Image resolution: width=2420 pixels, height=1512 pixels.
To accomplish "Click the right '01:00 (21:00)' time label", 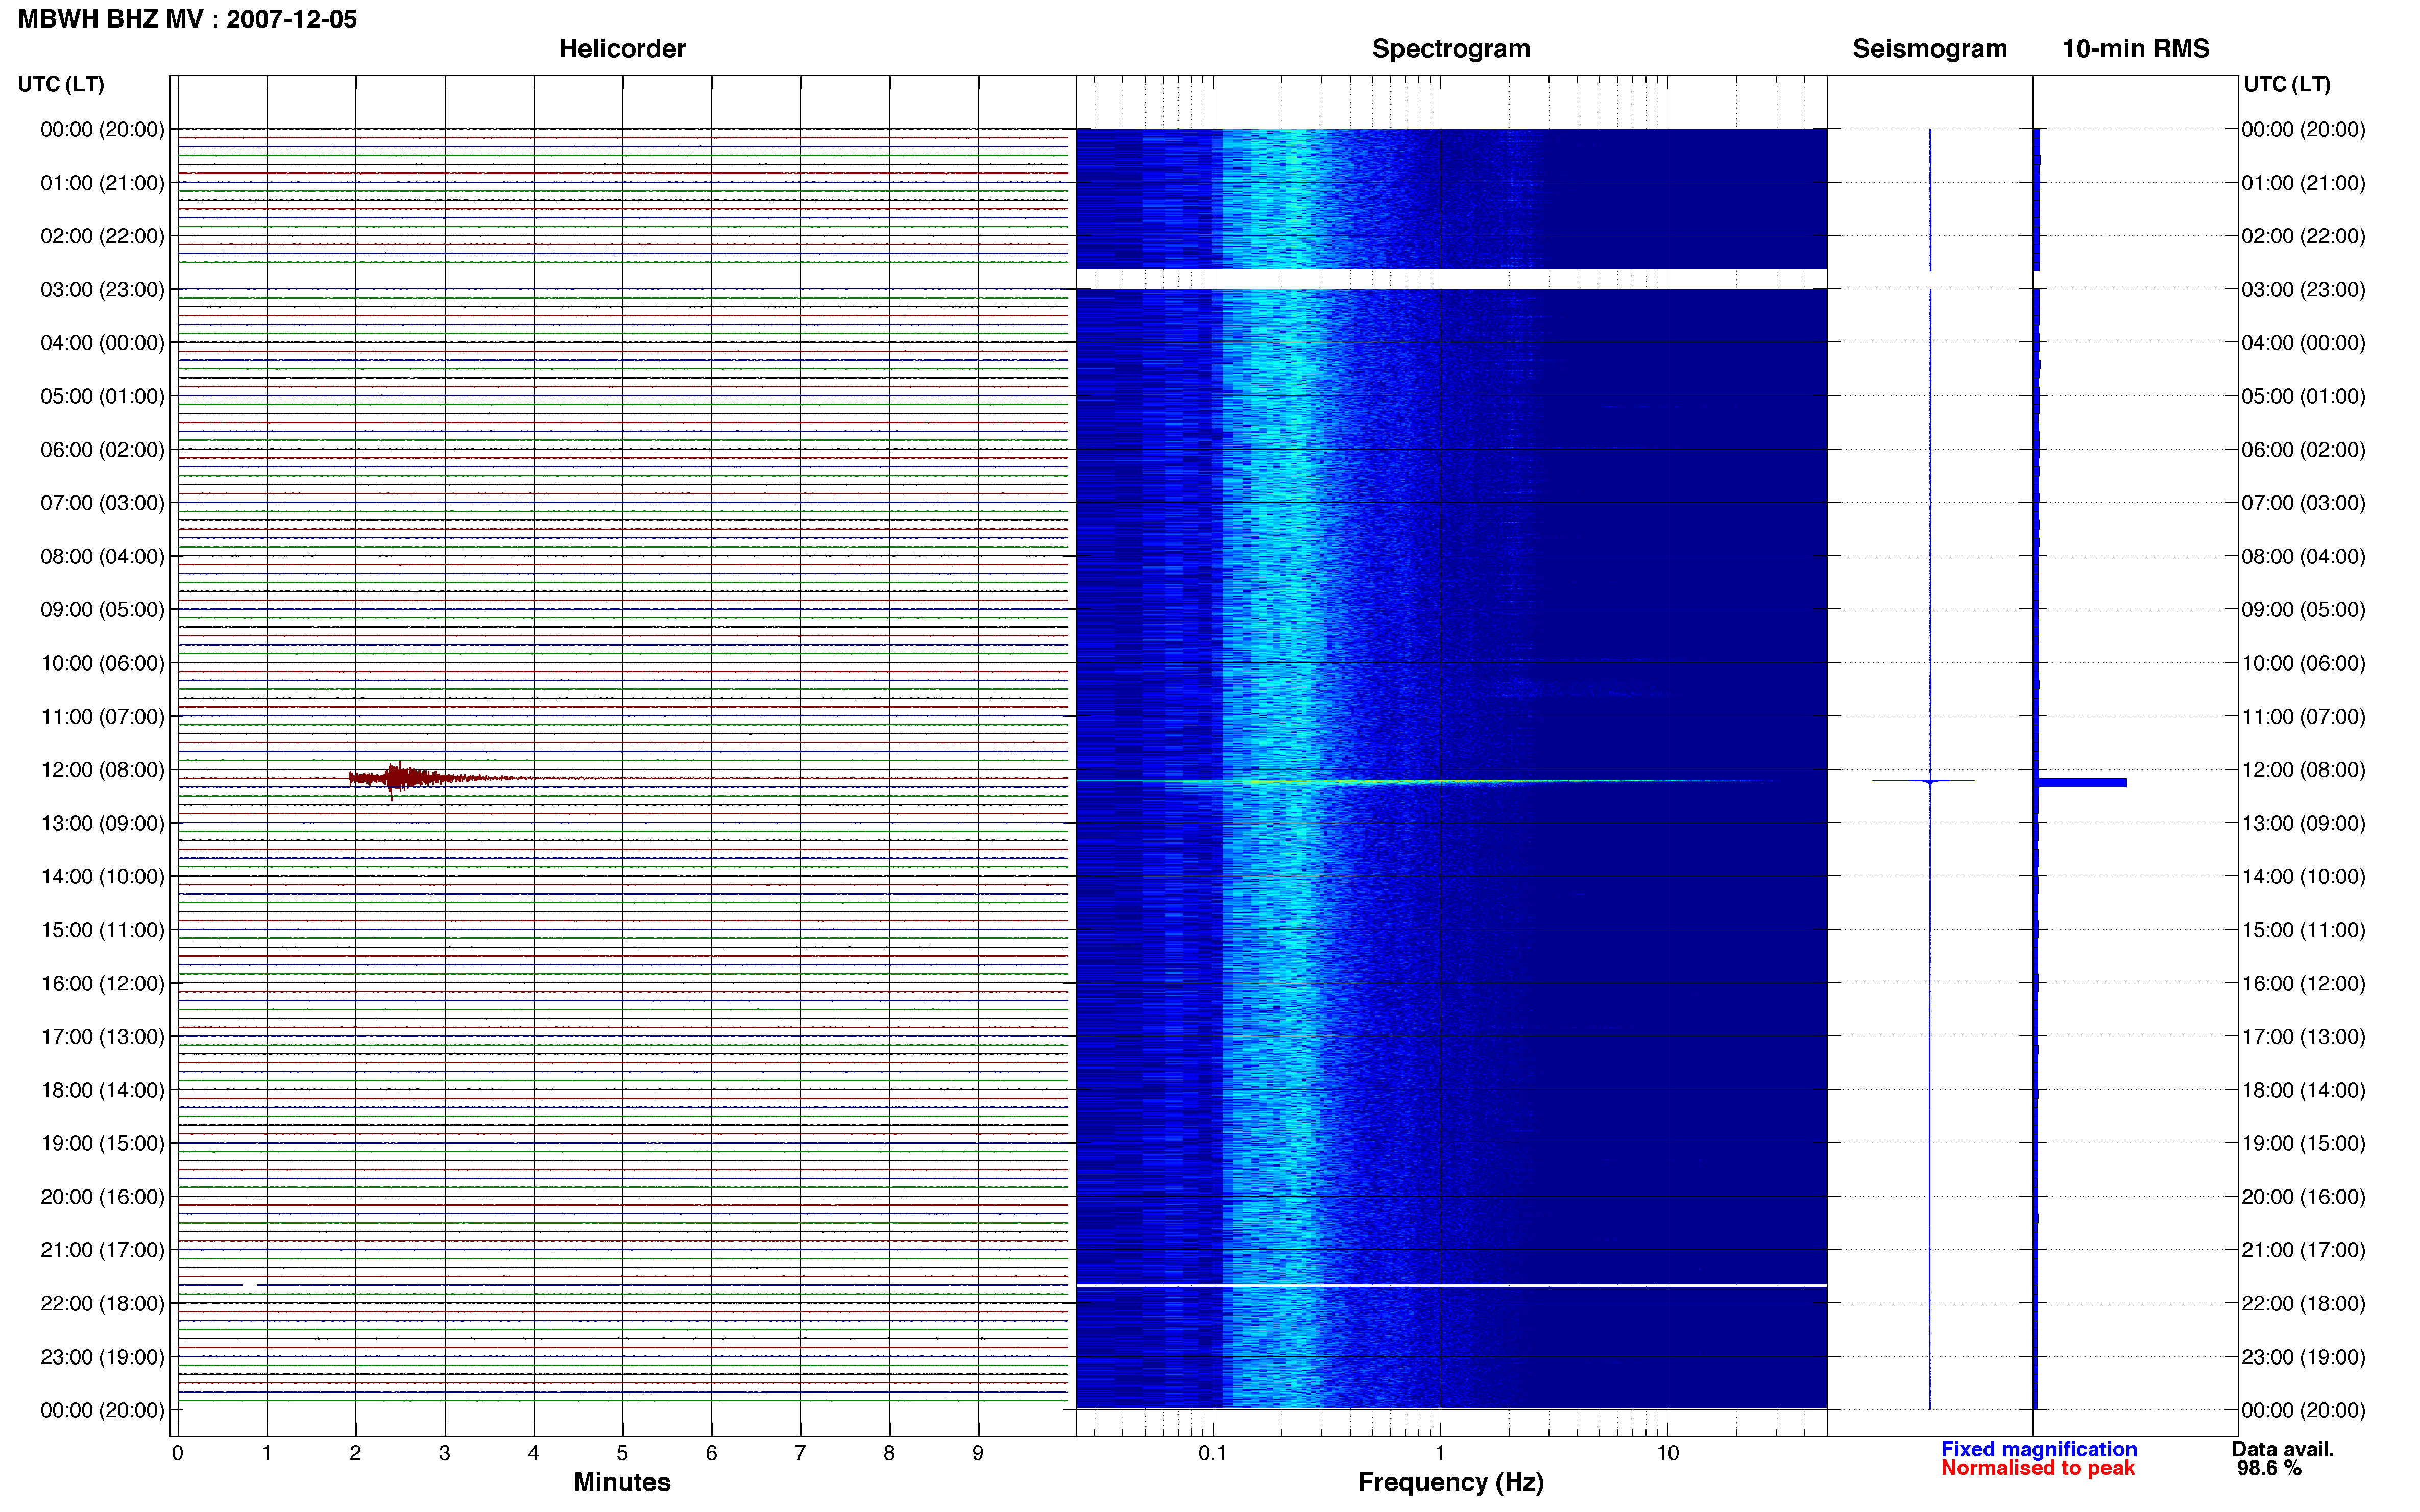I will point(2303,183).
